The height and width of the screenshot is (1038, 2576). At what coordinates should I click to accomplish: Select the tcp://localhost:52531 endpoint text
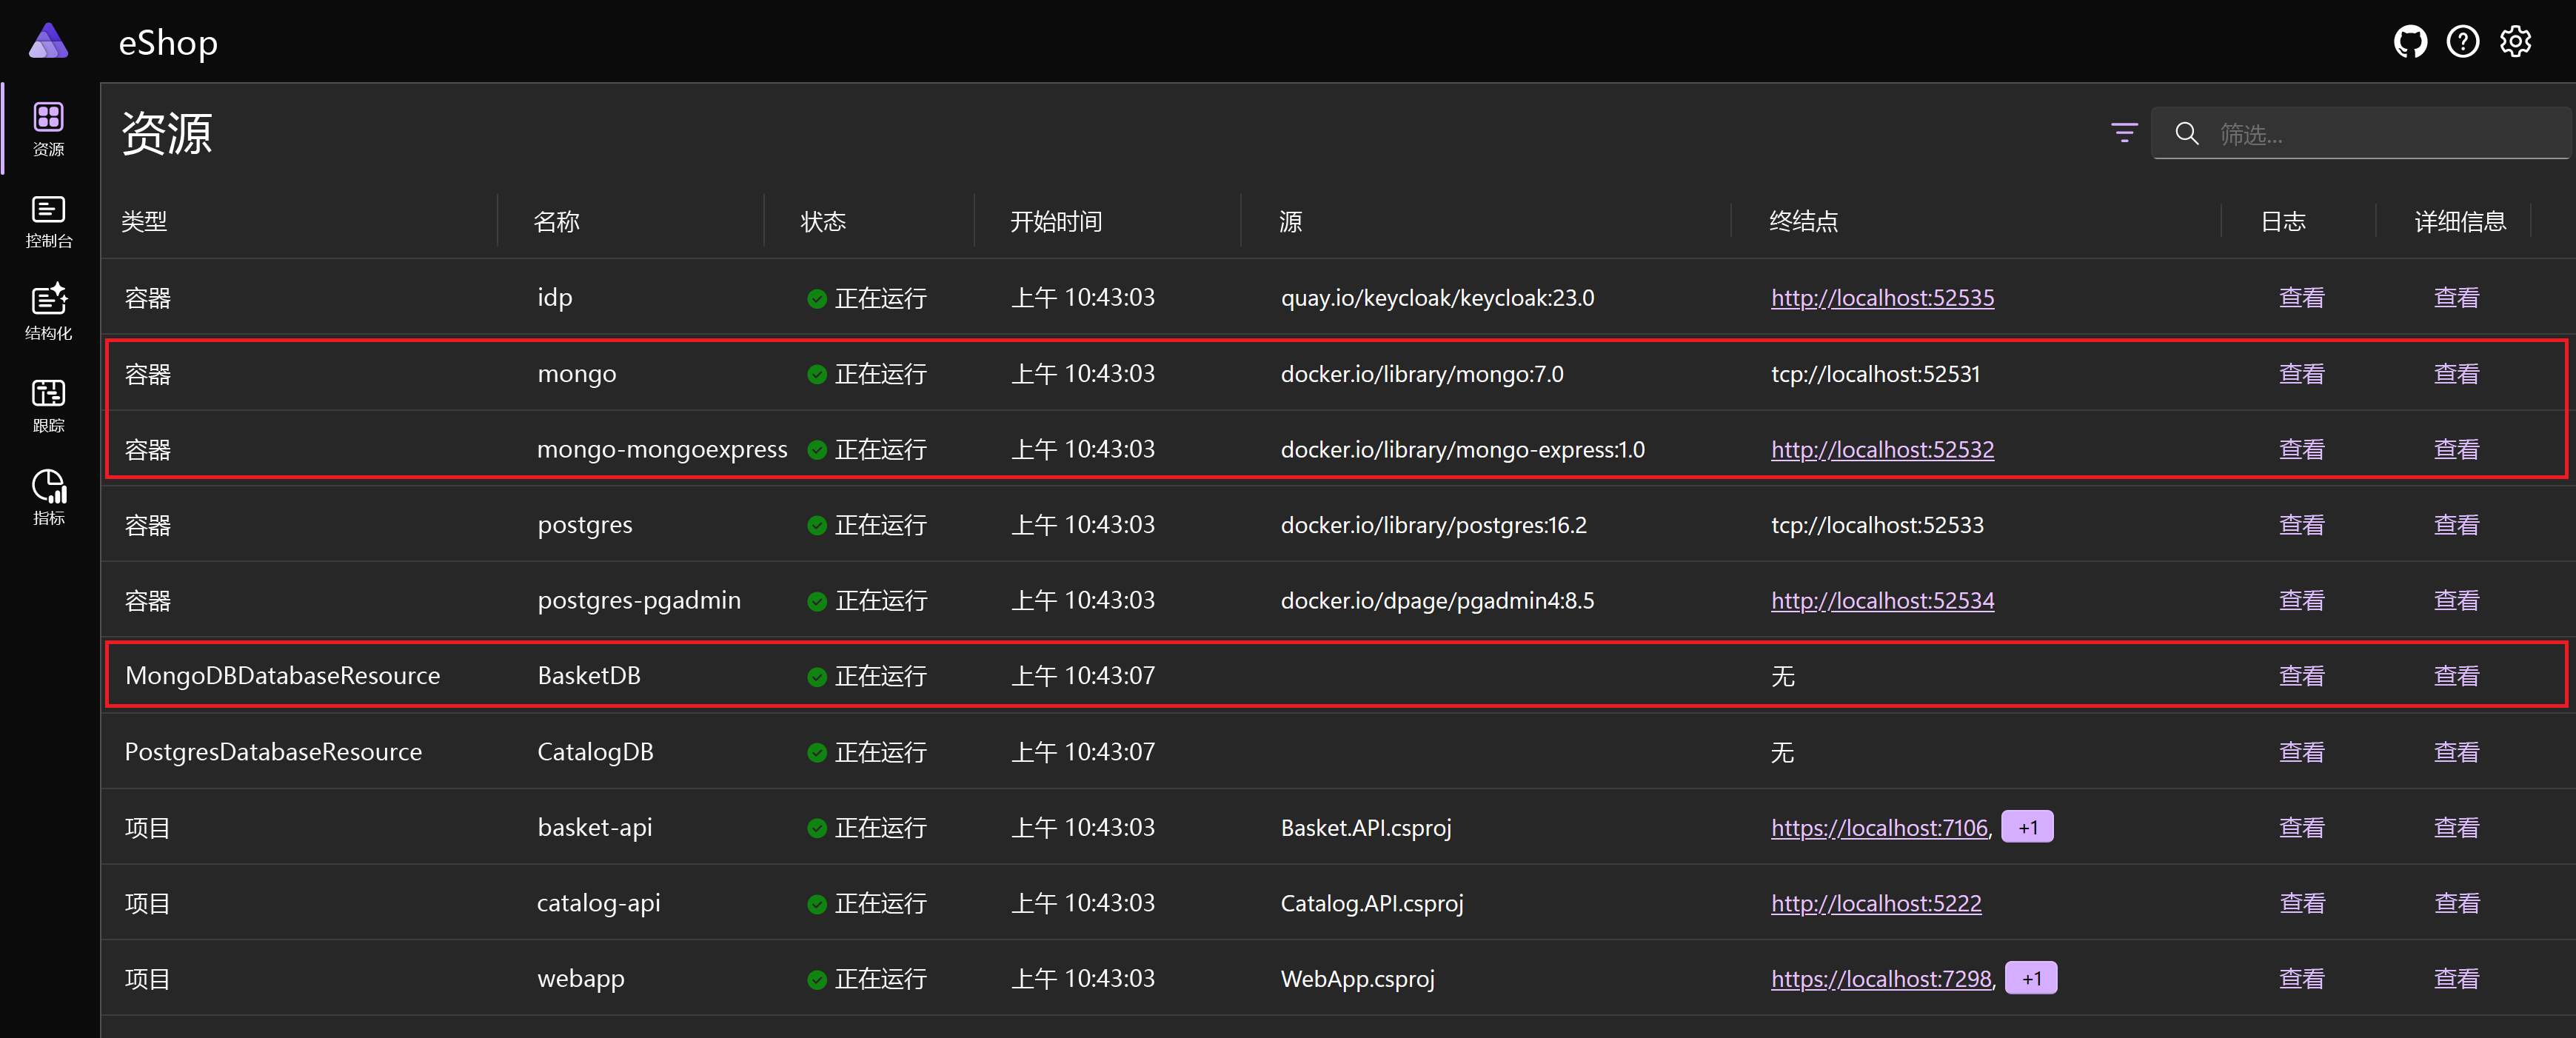pyautogui.click(x=1875, y=374)
